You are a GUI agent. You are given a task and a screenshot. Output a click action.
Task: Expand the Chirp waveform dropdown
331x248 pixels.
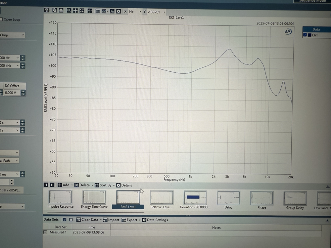click(23, 35)
